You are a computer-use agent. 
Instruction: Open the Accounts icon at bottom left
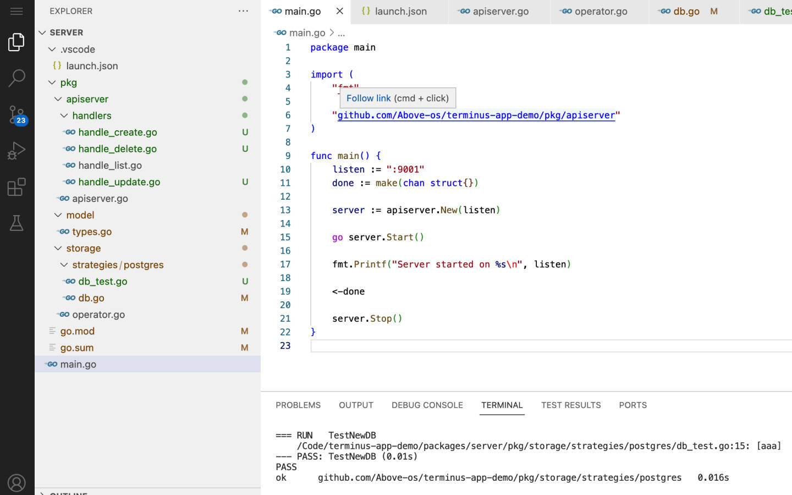tap(16, 482)
